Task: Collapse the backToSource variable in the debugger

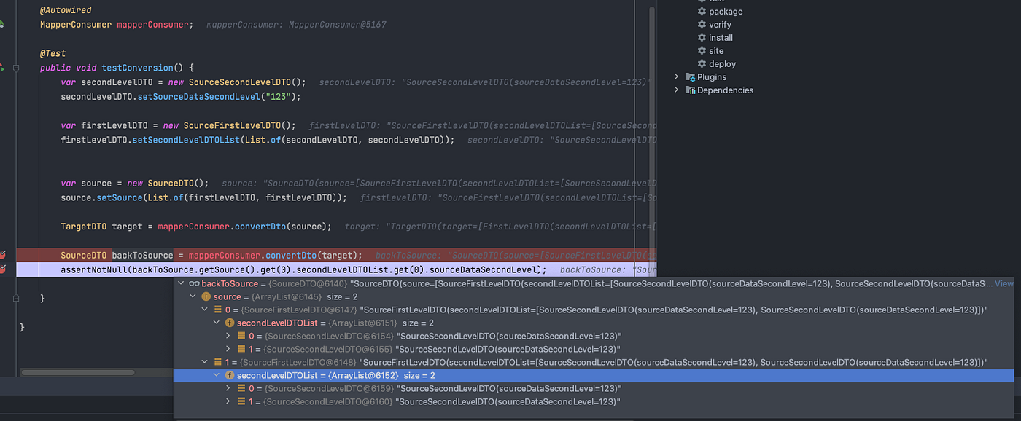Action: coord(180,283)
